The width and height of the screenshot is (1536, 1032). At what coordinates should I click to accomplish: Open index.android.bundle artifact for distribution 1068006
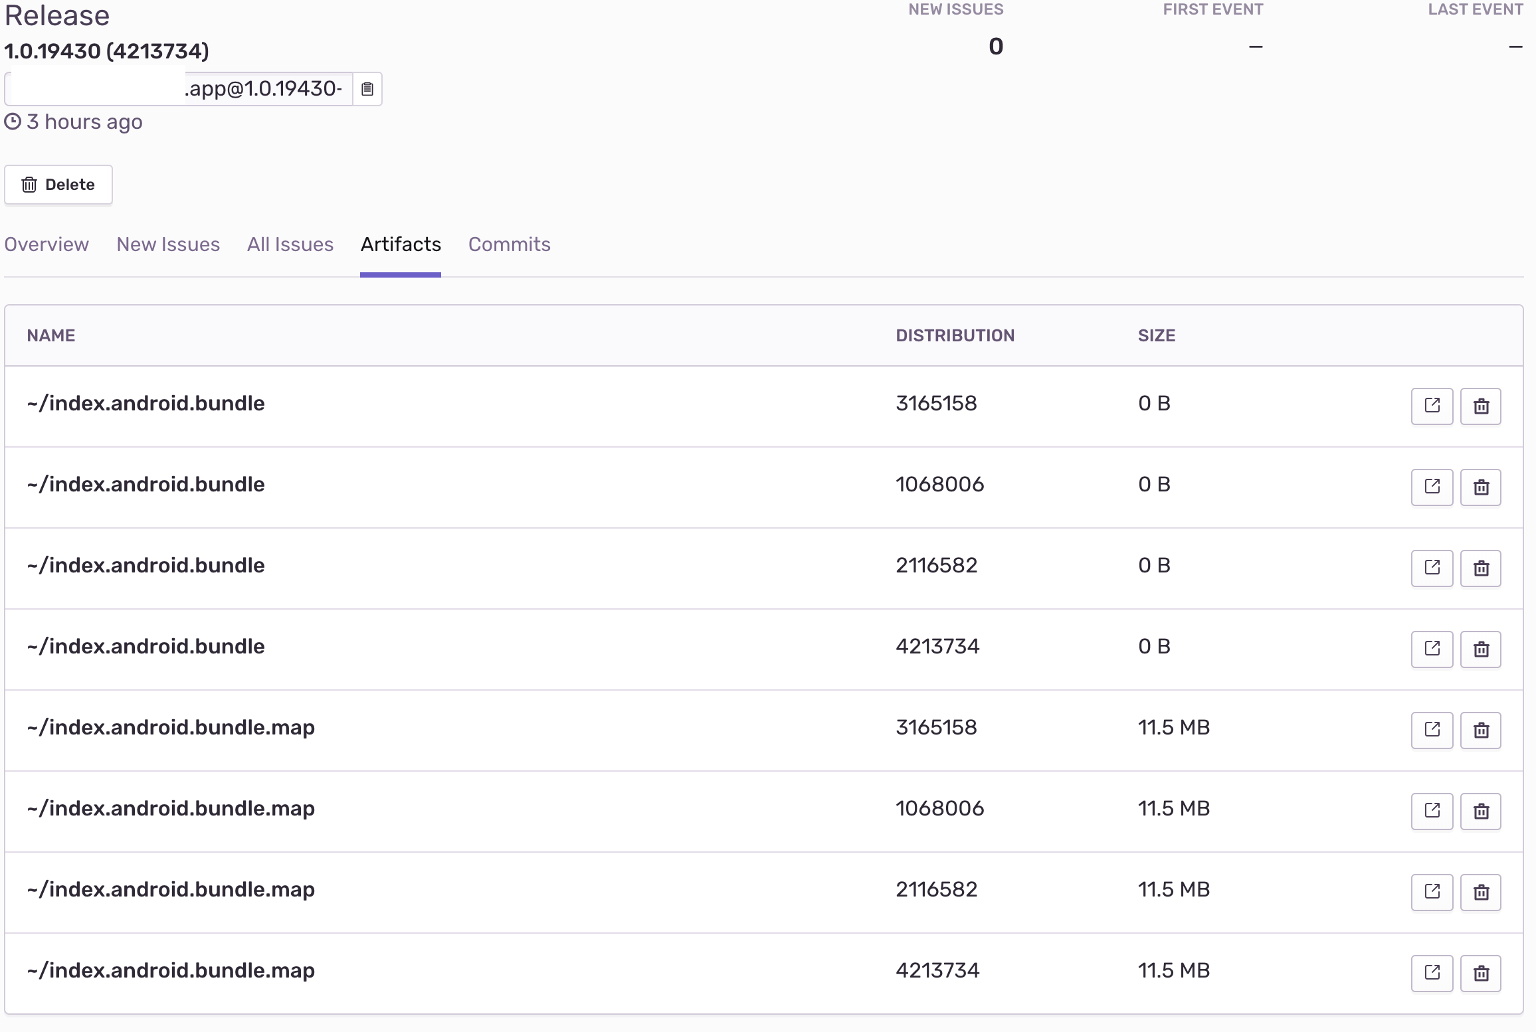[1432, 487]
